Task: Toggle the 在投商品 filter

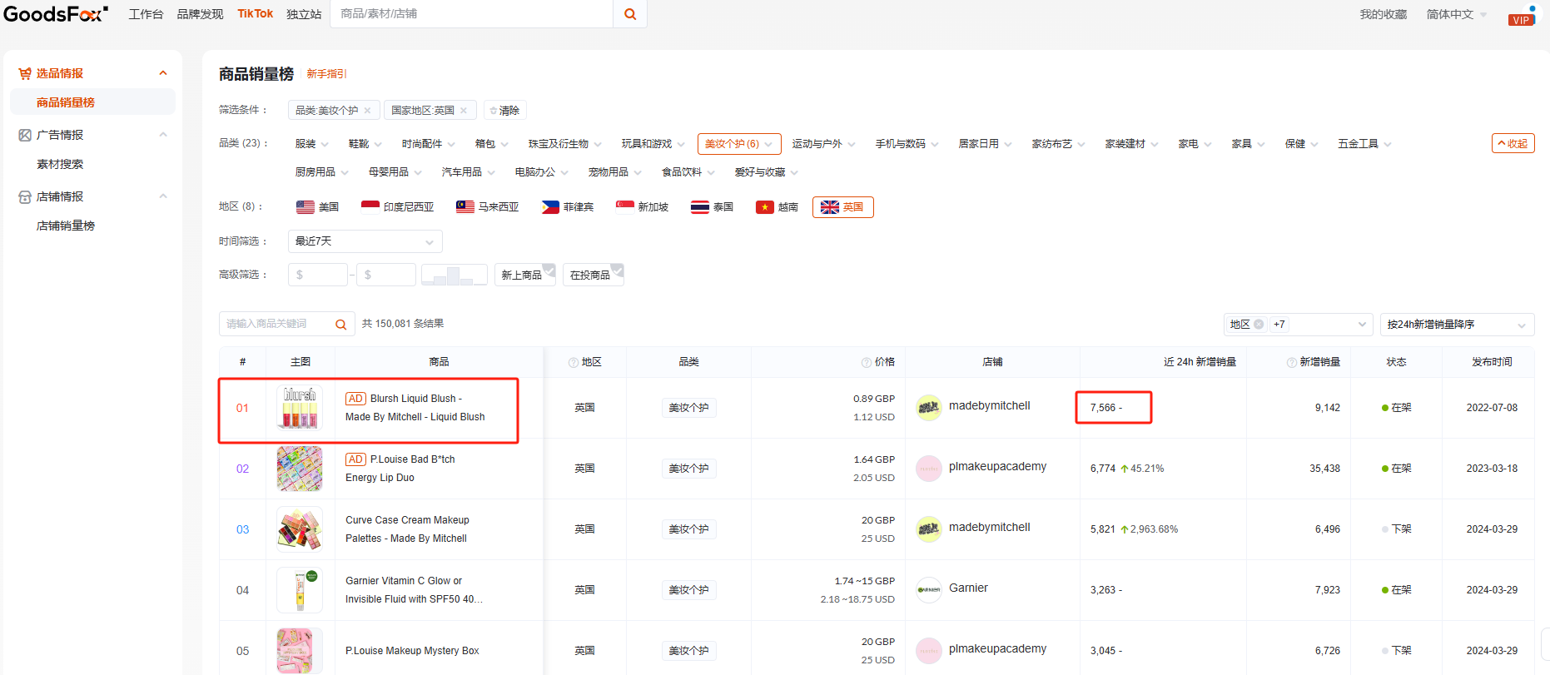Action: (x=594, y=275)
